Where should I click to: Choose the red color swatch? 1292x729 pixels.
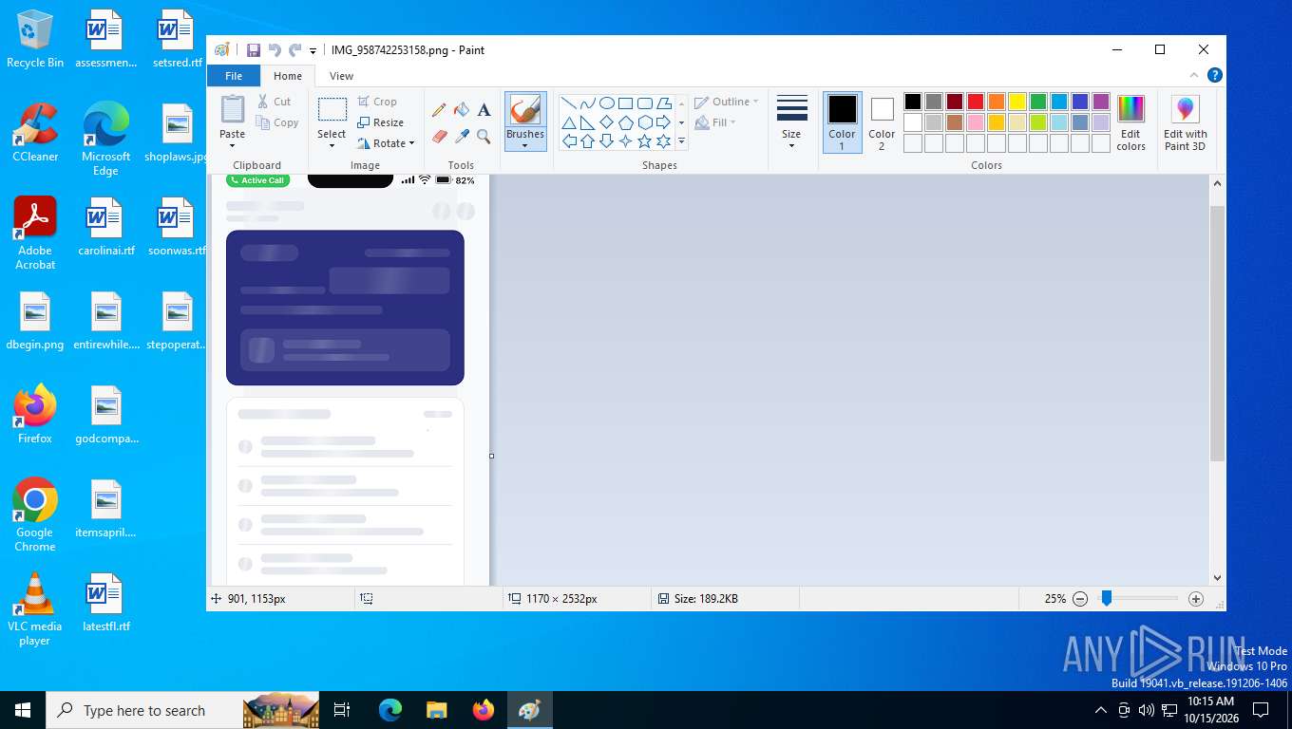coord(976,102)
